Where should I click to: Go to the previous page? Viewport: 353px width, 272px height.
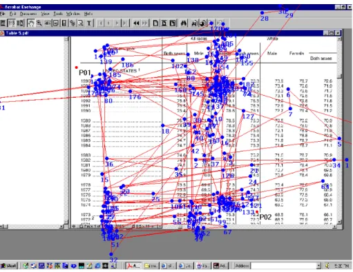pos(108,23)
